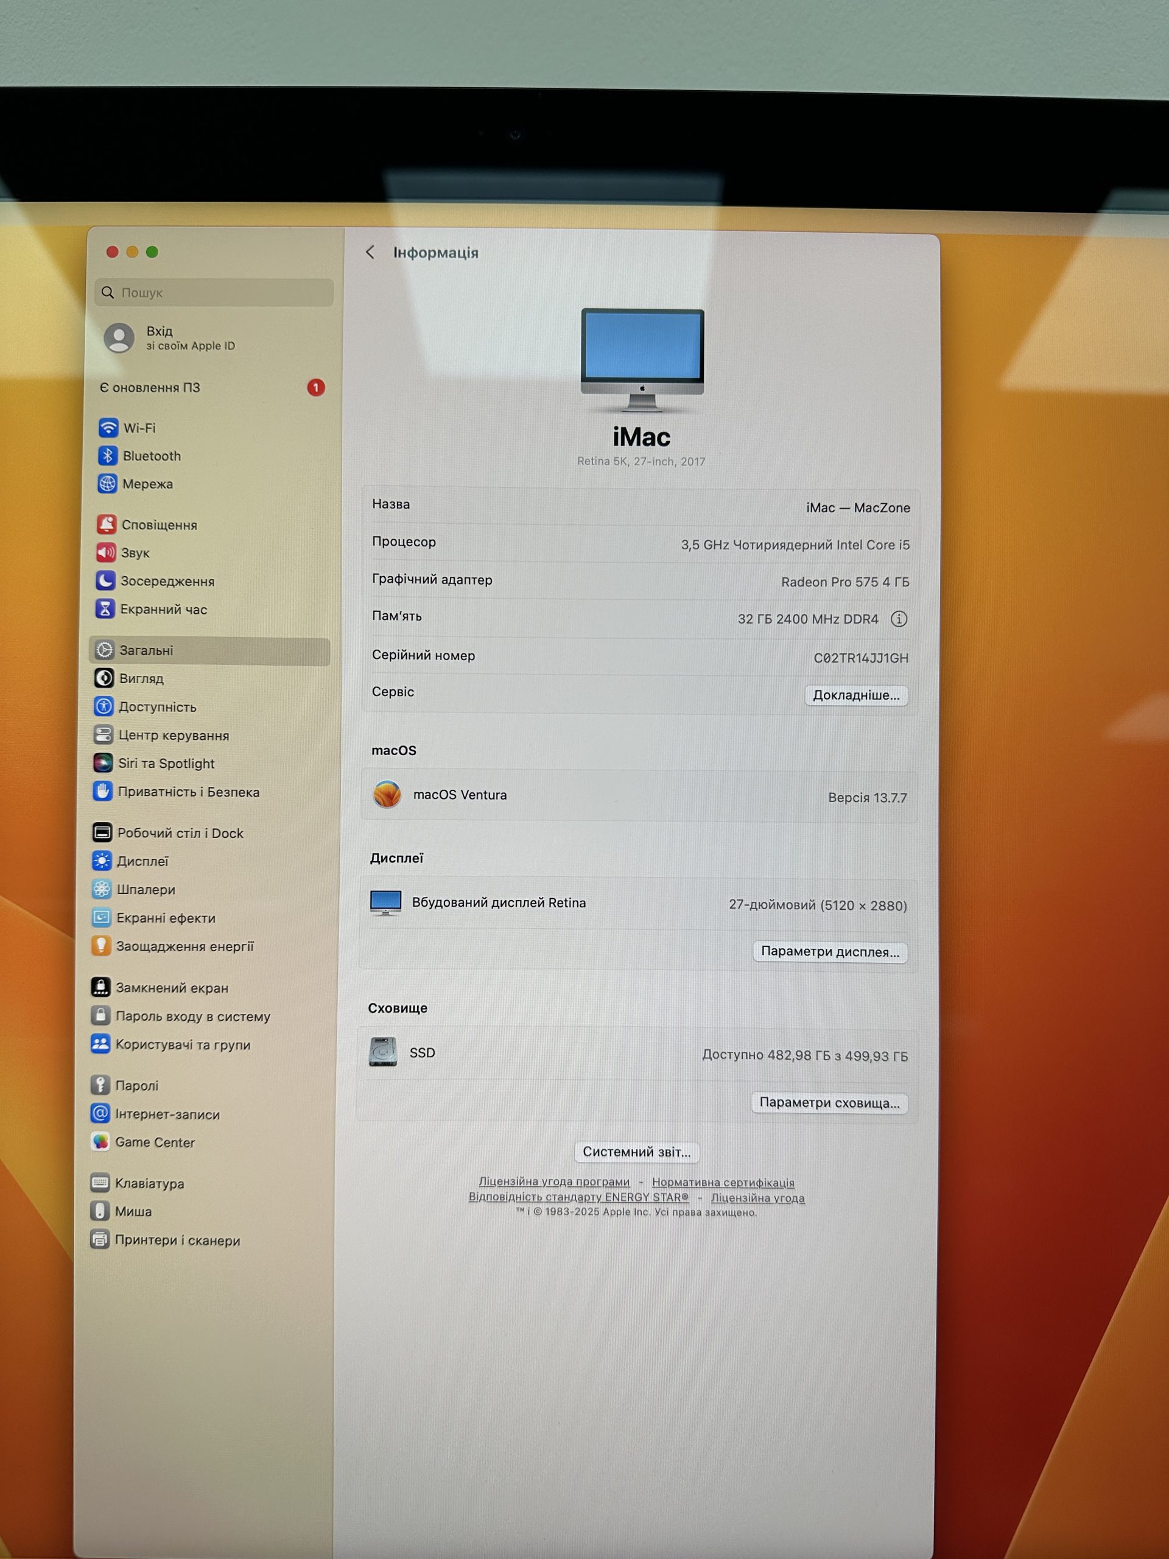The image size is (1169, 1559).
Task: Open Центр керування icon
Action: (x=104, y=735)
